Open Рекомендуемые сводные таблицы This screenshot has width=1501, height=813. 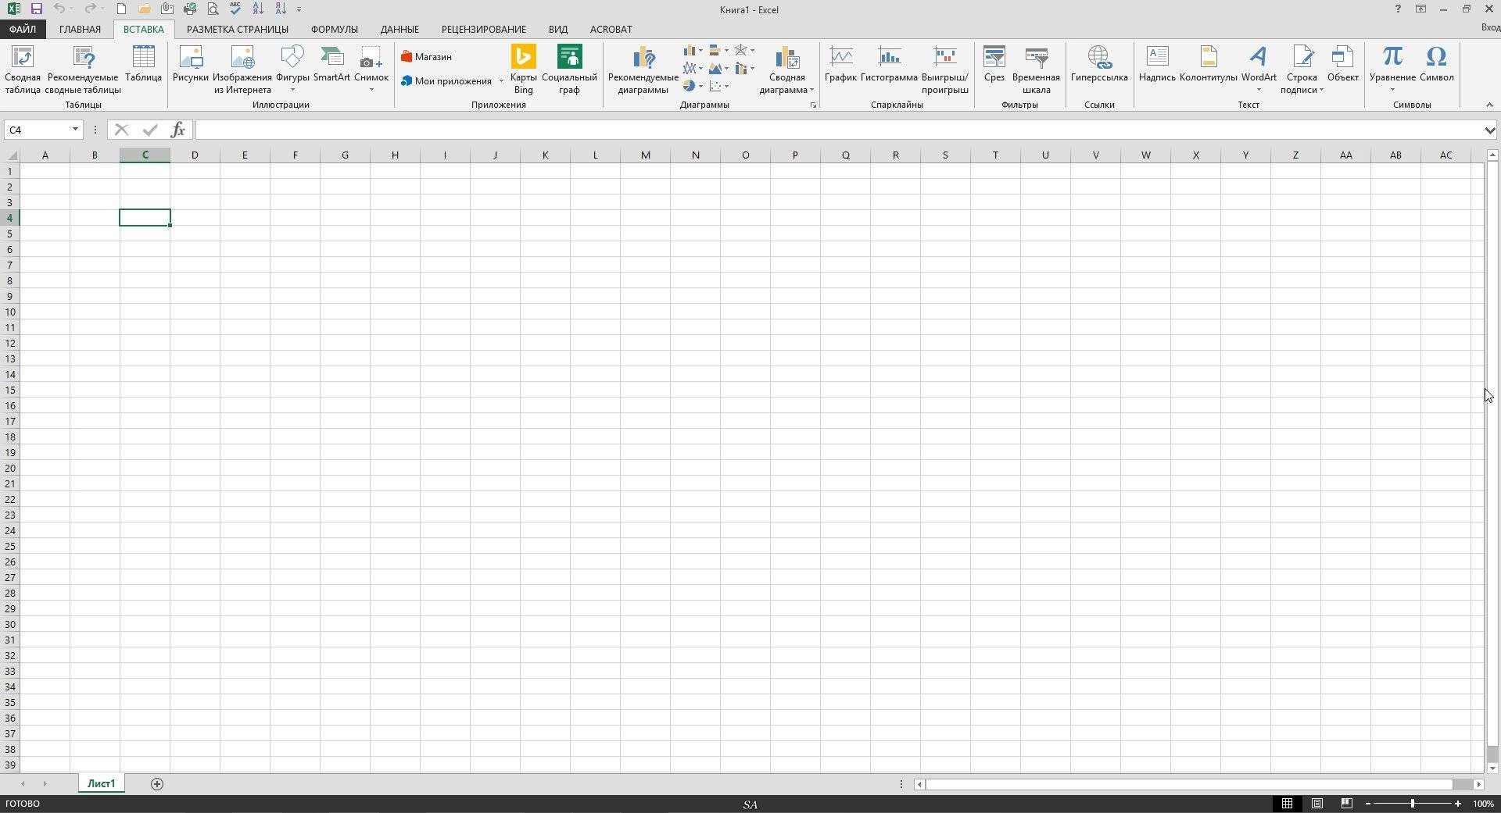pos(83,70)
